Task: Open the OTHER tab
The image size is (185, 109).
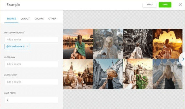Action: tap(52, 19)
